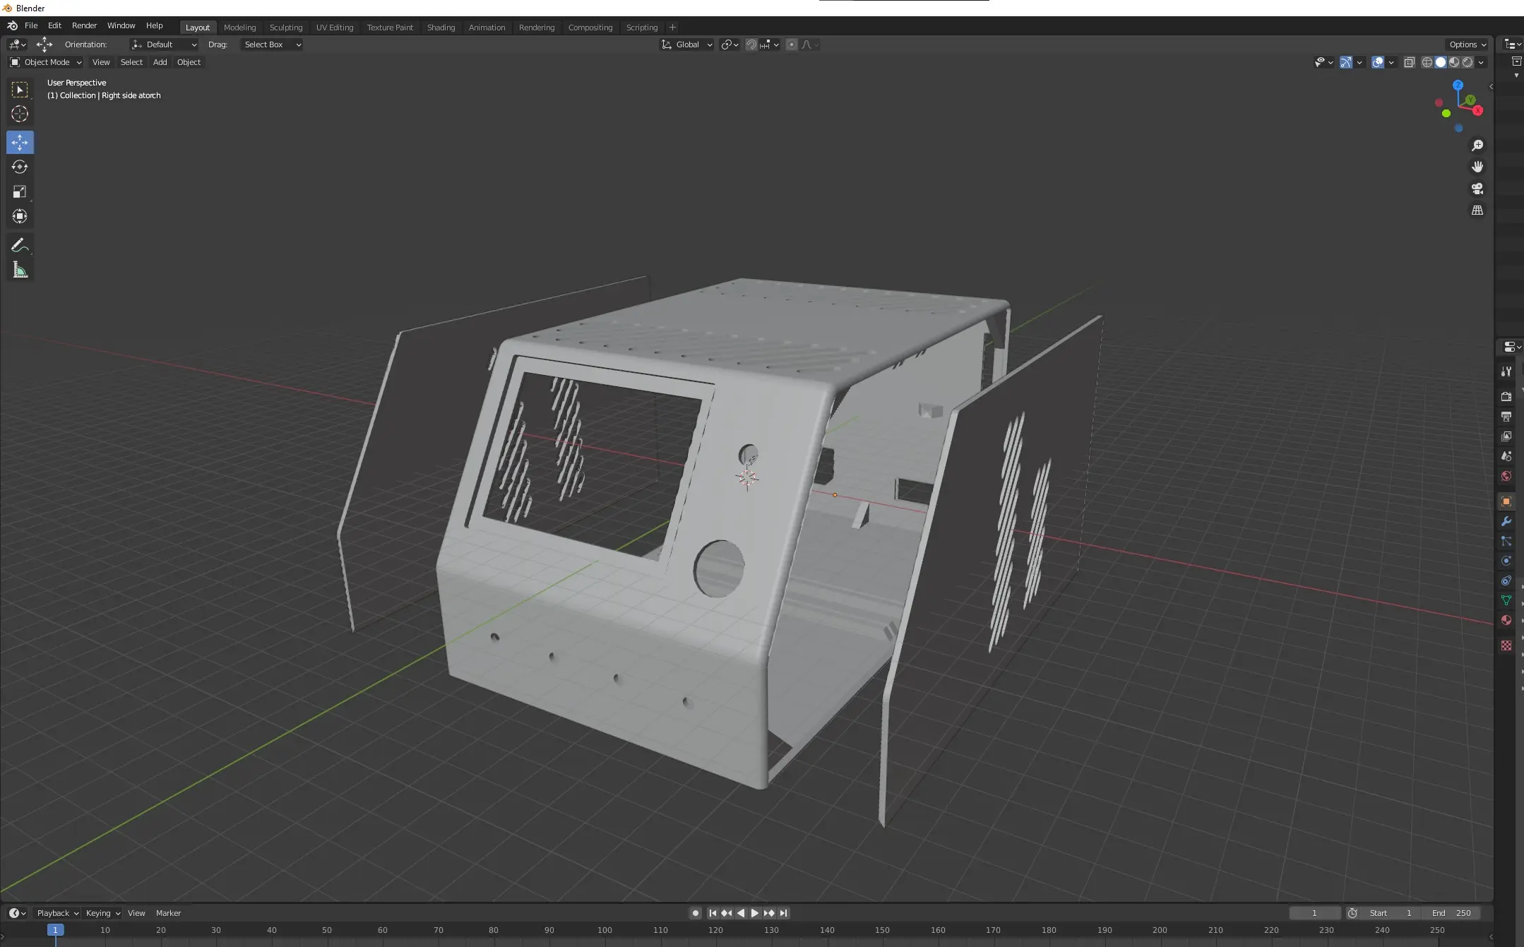The width and height of the screenshot is (1524, 947).
Task: Click the camera view icon
Action: (x=1477, y=189)
